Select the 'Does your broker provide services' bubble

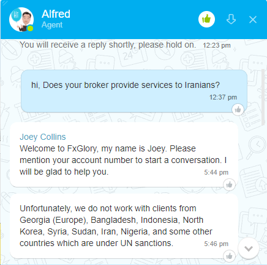point(134,91)
